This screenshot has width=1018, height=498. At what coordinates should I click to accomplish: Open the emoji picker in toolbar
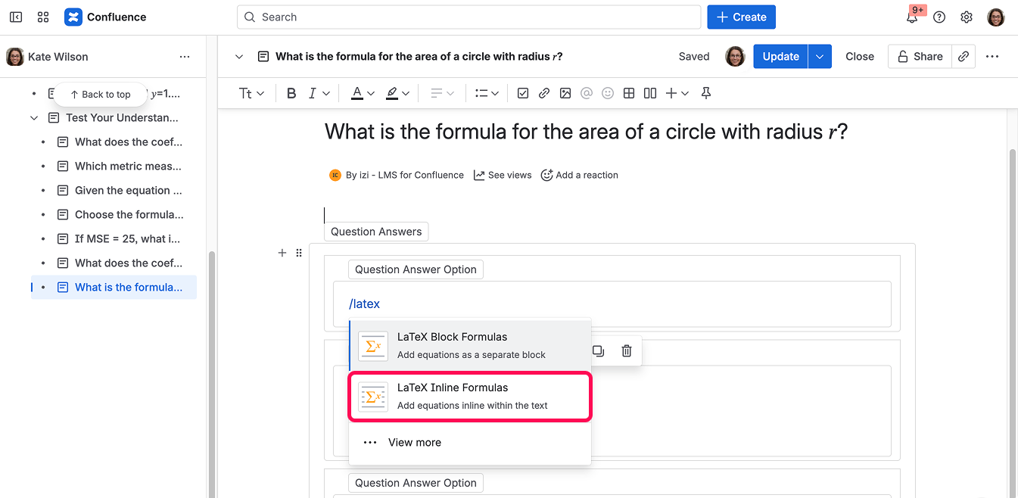click(607, 93)
